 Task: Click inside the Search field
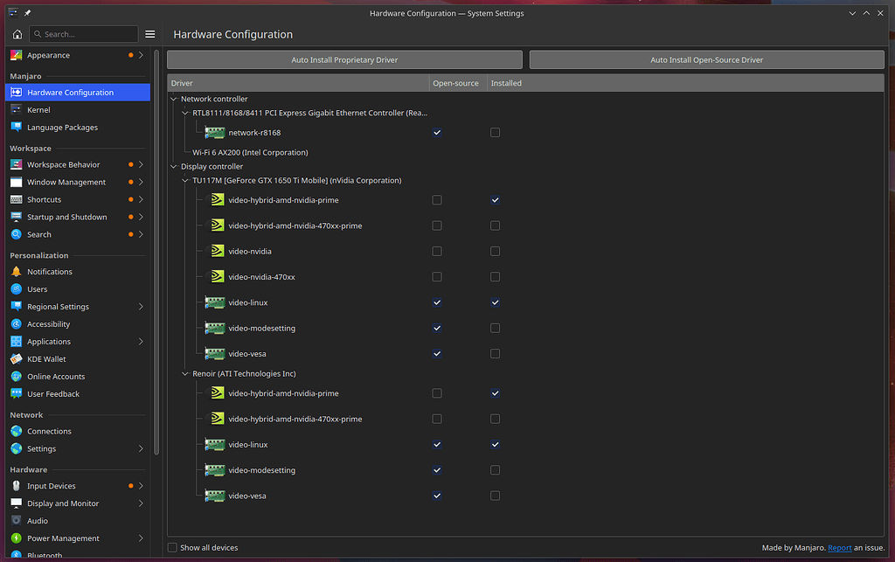83,33
